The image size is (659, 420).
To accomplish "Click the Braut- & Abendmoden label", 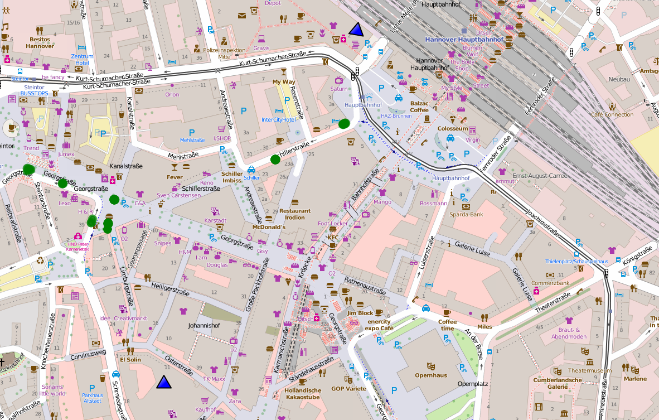I will (x=569, y=333).
